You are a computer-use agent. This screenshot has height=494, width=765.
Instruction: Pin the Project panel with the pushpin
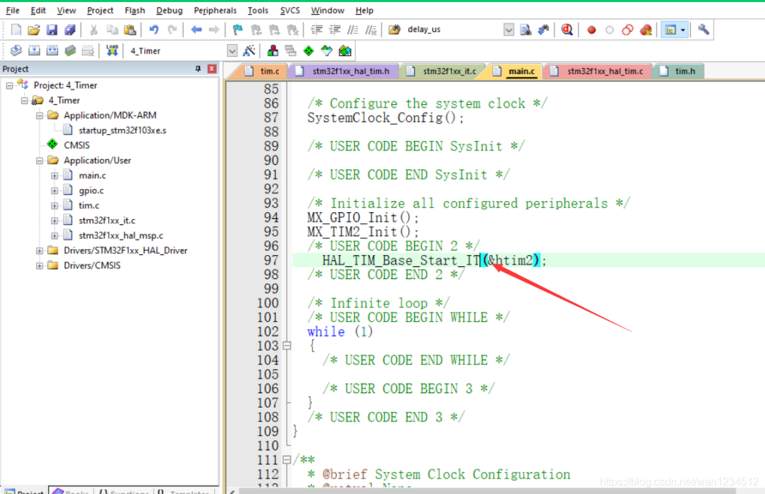coord(198,69)
